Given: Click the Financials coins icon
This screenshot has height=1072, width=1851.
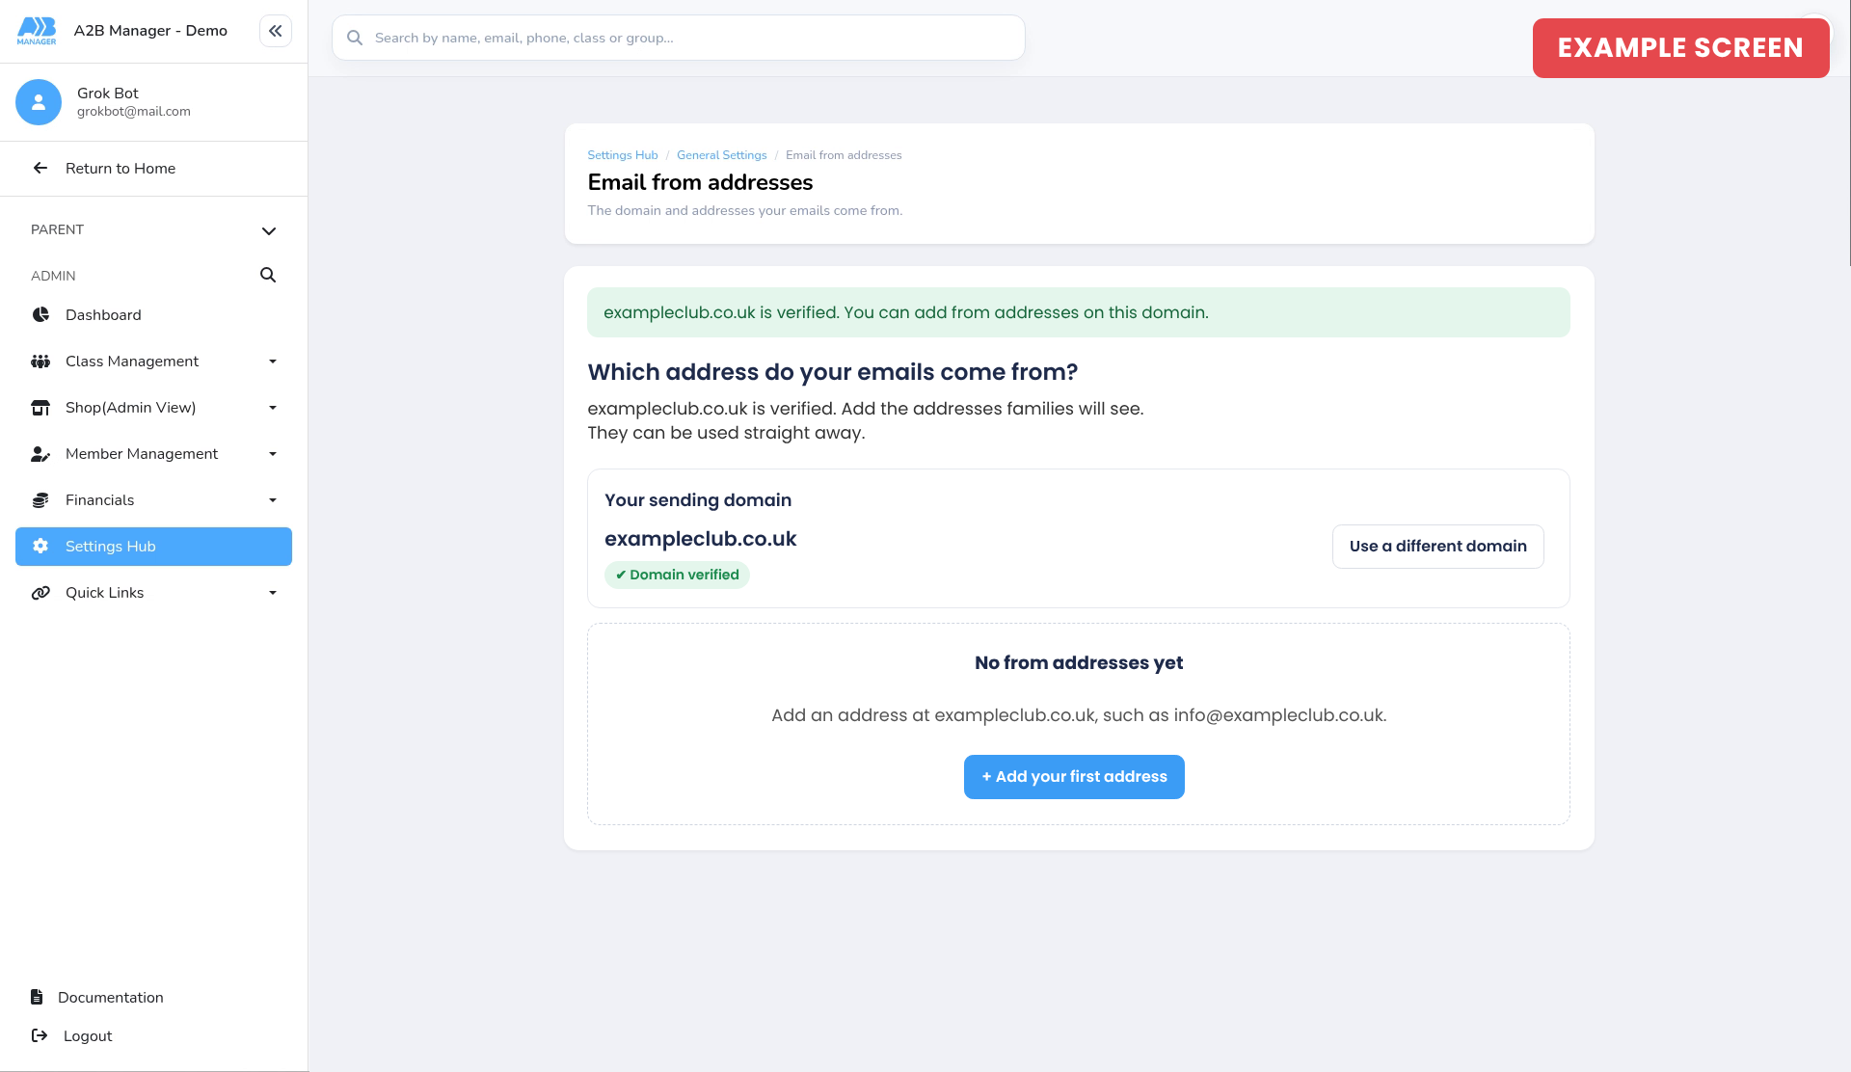Looking at the screenshot, I should [x=40, y=500].
